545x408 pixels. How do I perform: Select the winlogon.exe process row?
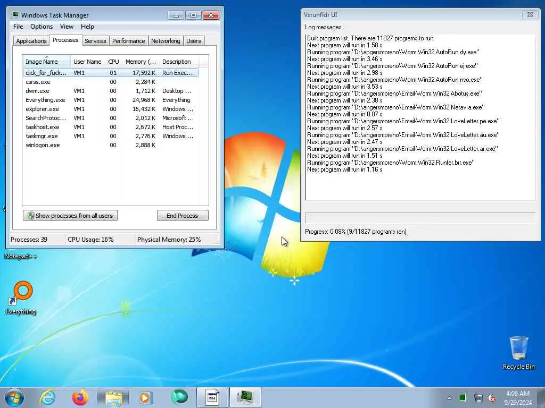[111, 145]
